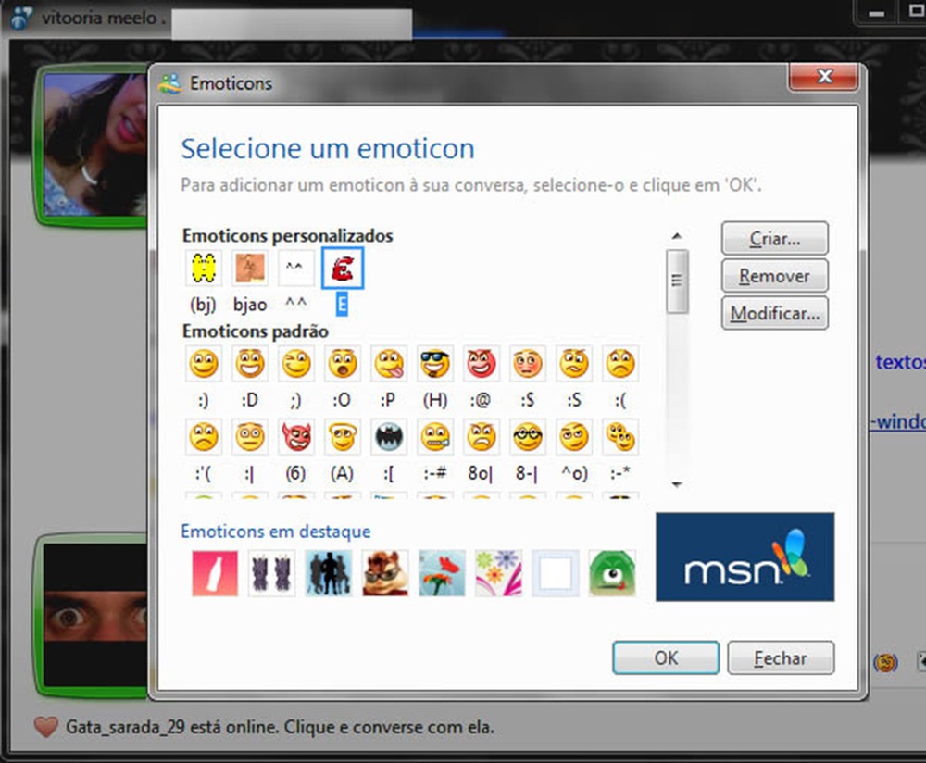Screen dimensions: 926x763
Task: Click the Criar button to create an emoticon
Action: click(774, 238)
